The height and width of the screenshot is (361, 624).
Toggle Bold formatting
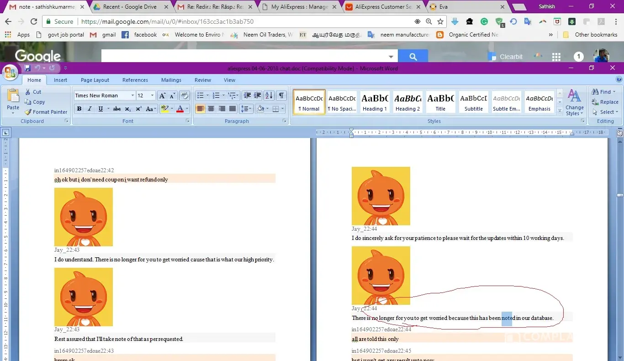tap(79, 109)
